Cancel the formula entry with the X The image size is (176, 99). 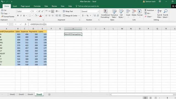[16, 24]
